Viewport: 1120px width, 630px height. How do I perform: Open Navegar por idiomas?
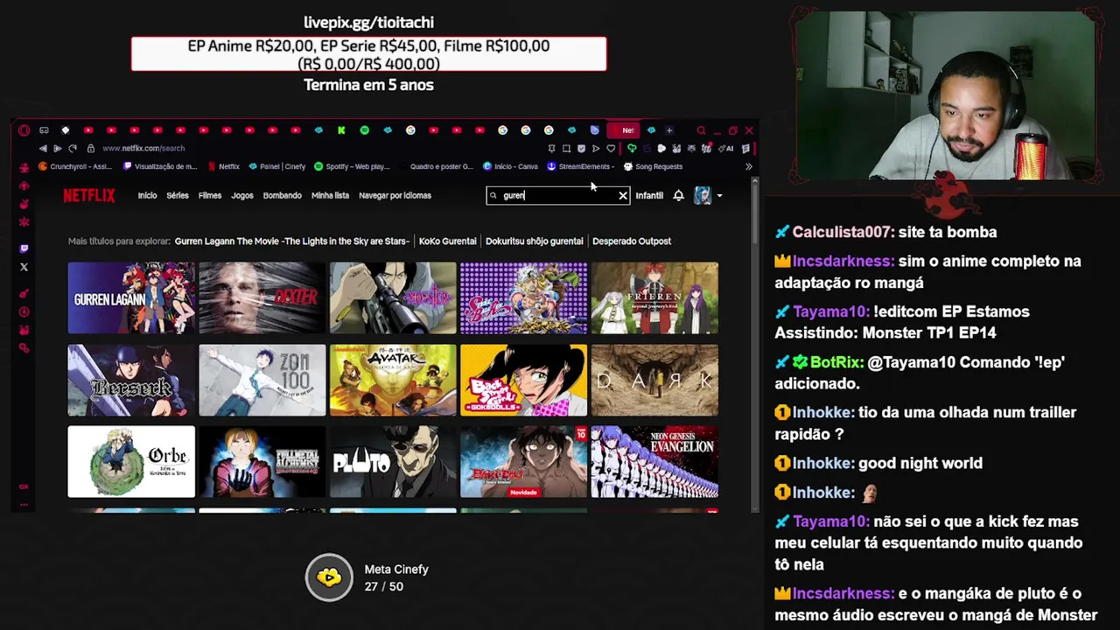(395, 195)
